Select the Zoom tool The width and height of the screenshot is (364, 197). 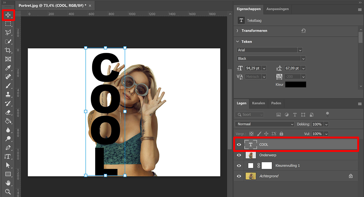pos(8,192)
